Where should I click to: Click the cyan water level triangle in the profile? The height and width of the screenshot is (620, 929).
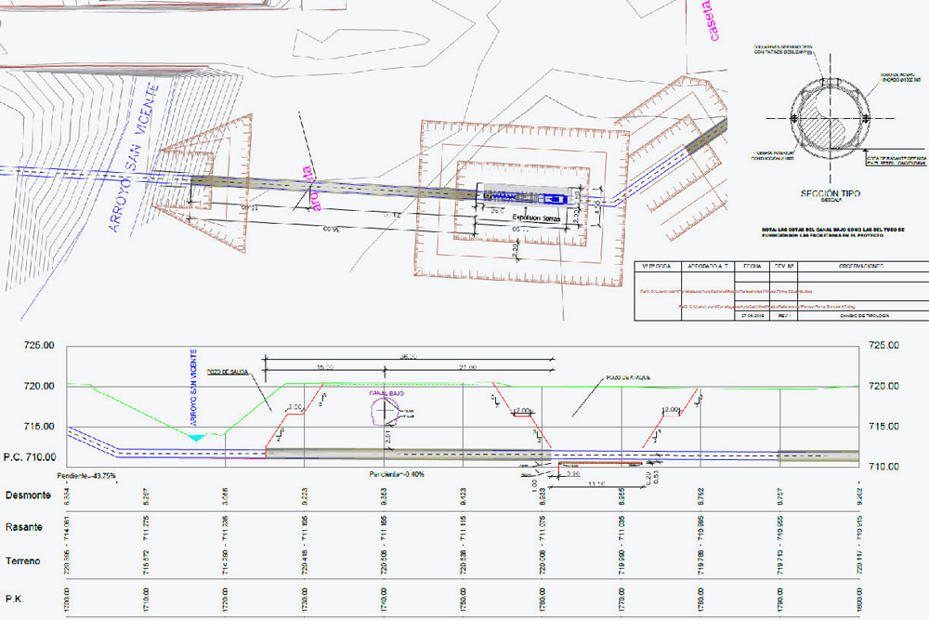pyautogui.click(x=195, y=437)
